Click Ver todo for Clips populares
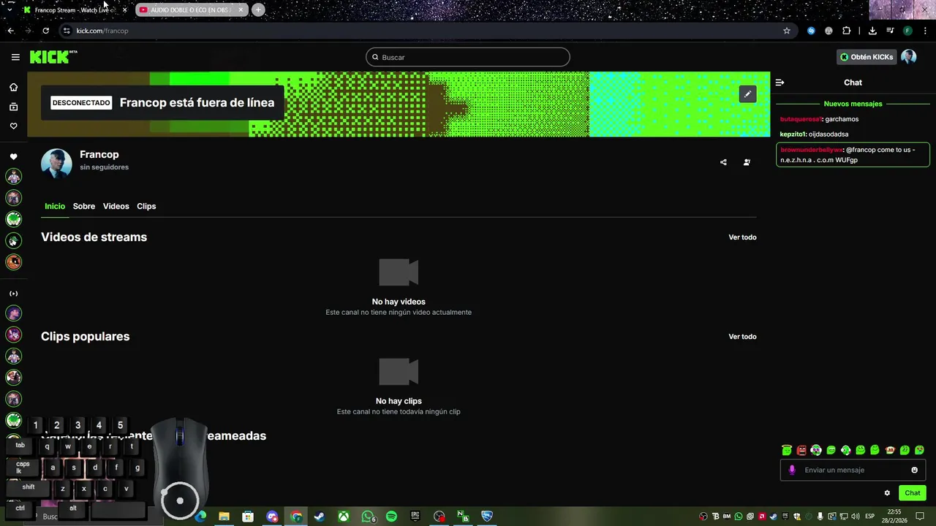This screenshot has height=526, width=936. point(742,337)
